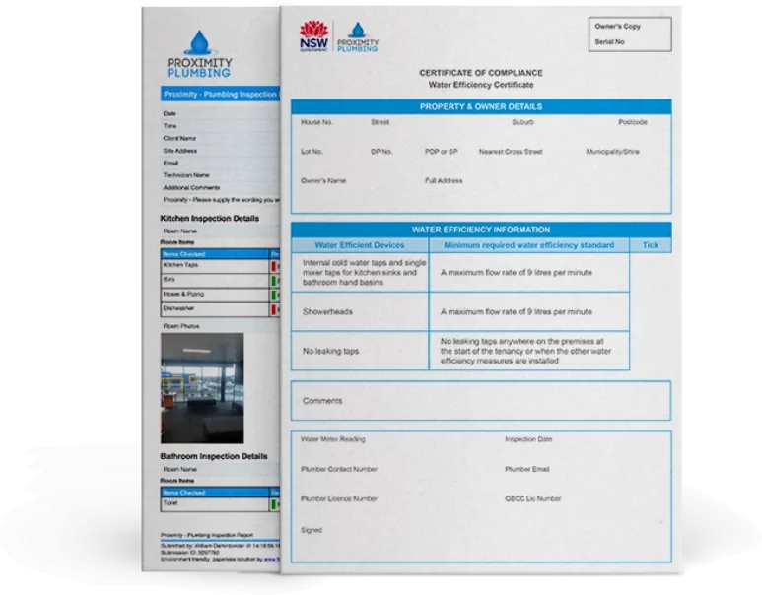
Task: Click the 'Bathroom Inspection Details' heading
Action: click(x=214, y=456)
